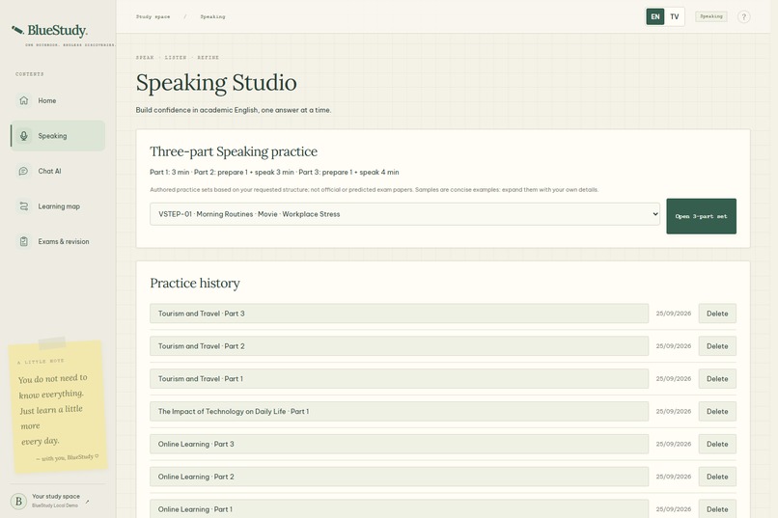The height and width of the screenshot is (518, 778).
Task: Click Open 3-part set button
Action: [701, 216]
